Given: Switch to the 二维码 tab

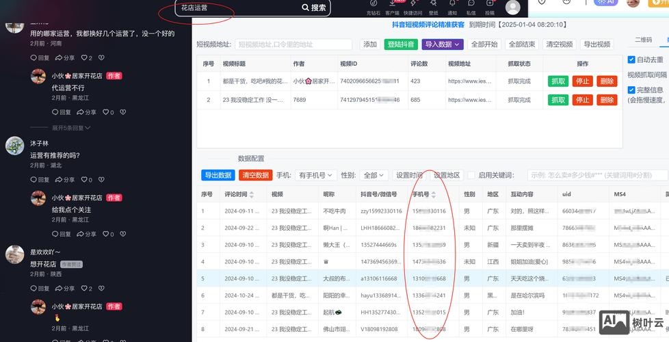Looking at the screenshot, I should click(x=643, y=40).
